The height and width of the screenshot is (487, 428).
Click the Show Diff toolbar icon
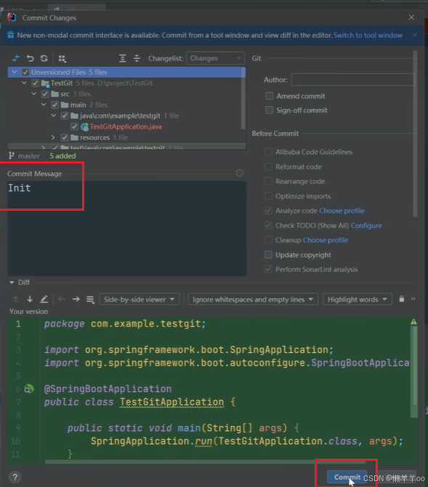(x=15, y=58)
